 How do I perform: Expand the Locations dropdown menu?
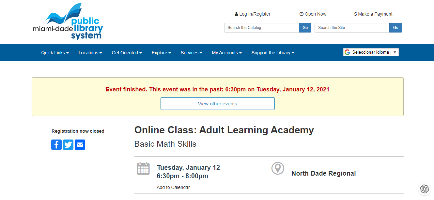[x=90, y=53]
